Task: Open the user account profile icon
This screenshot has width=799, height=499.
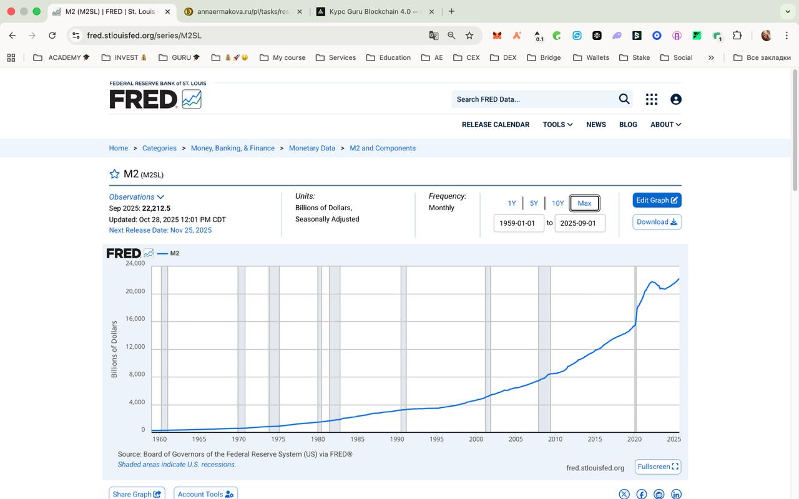Action: point(675,99)
